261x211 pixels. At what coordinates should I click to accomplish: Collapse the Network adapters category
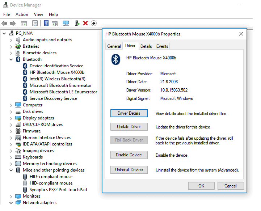tap(11, 203)
